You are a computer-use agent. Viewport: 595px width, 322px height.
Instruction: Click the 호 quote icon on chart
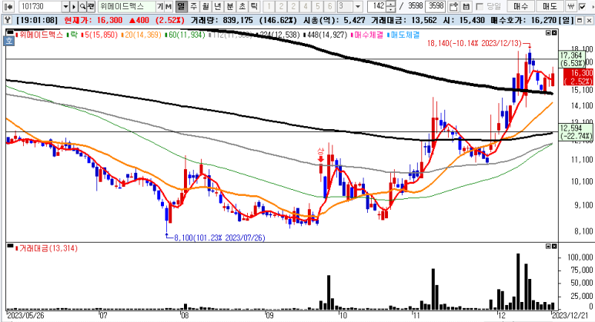point(9,40)
